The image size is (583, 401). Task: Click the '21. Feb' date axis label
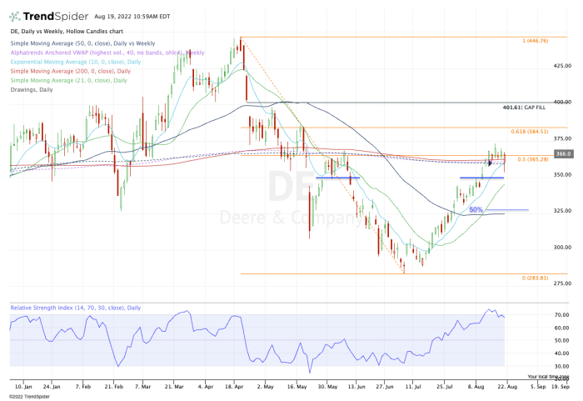(x=114, y=387)
